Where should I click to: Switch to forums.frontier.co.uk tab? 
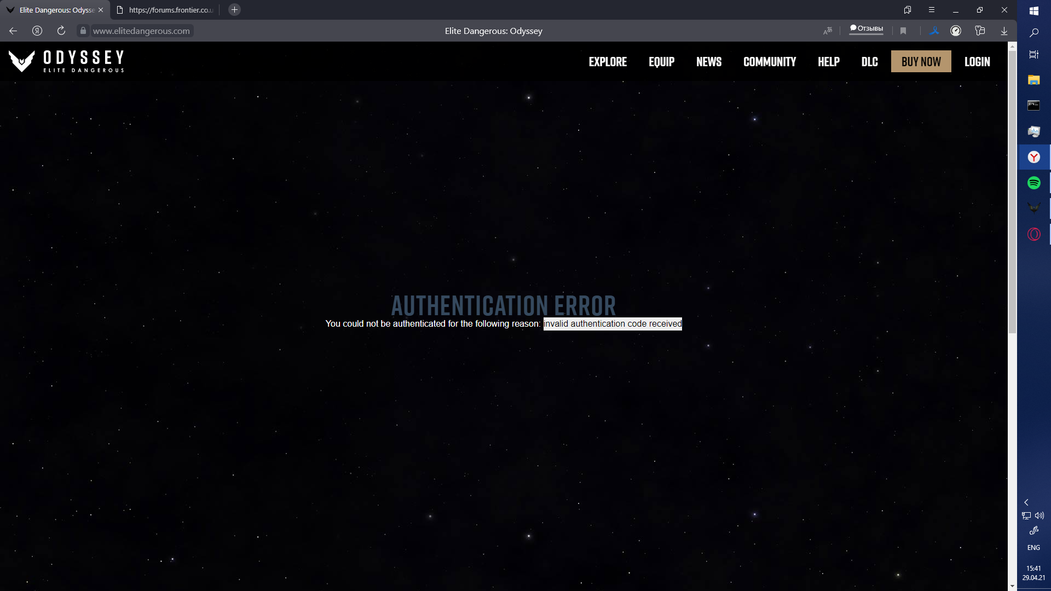click(x=165, y=10)
